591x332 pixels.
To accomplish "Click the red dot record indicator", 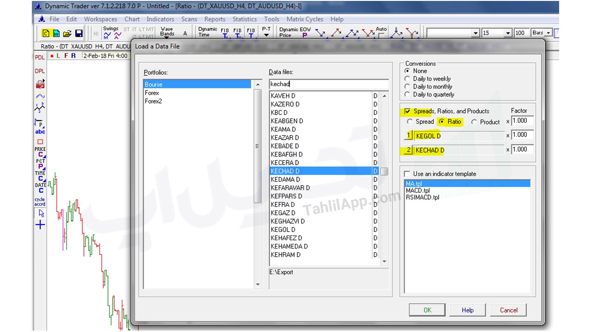I will [x=52, y=56].
